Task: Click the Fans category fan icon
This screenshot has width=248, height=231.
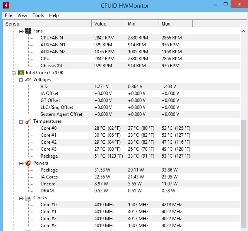Action: pyautogui.click(x=28, y=31)
